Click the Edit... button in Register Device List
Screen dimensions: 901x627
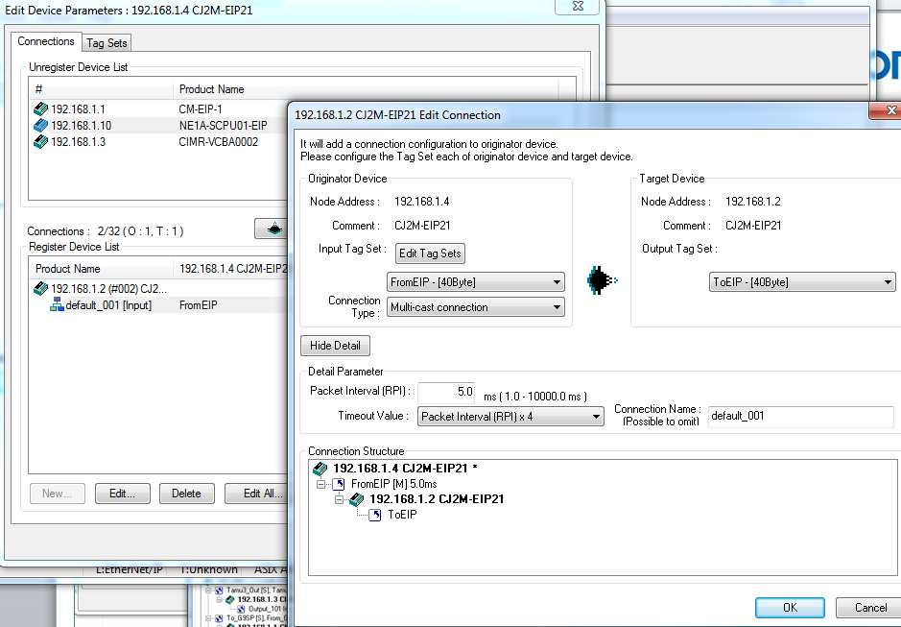(x=123, y=494)
